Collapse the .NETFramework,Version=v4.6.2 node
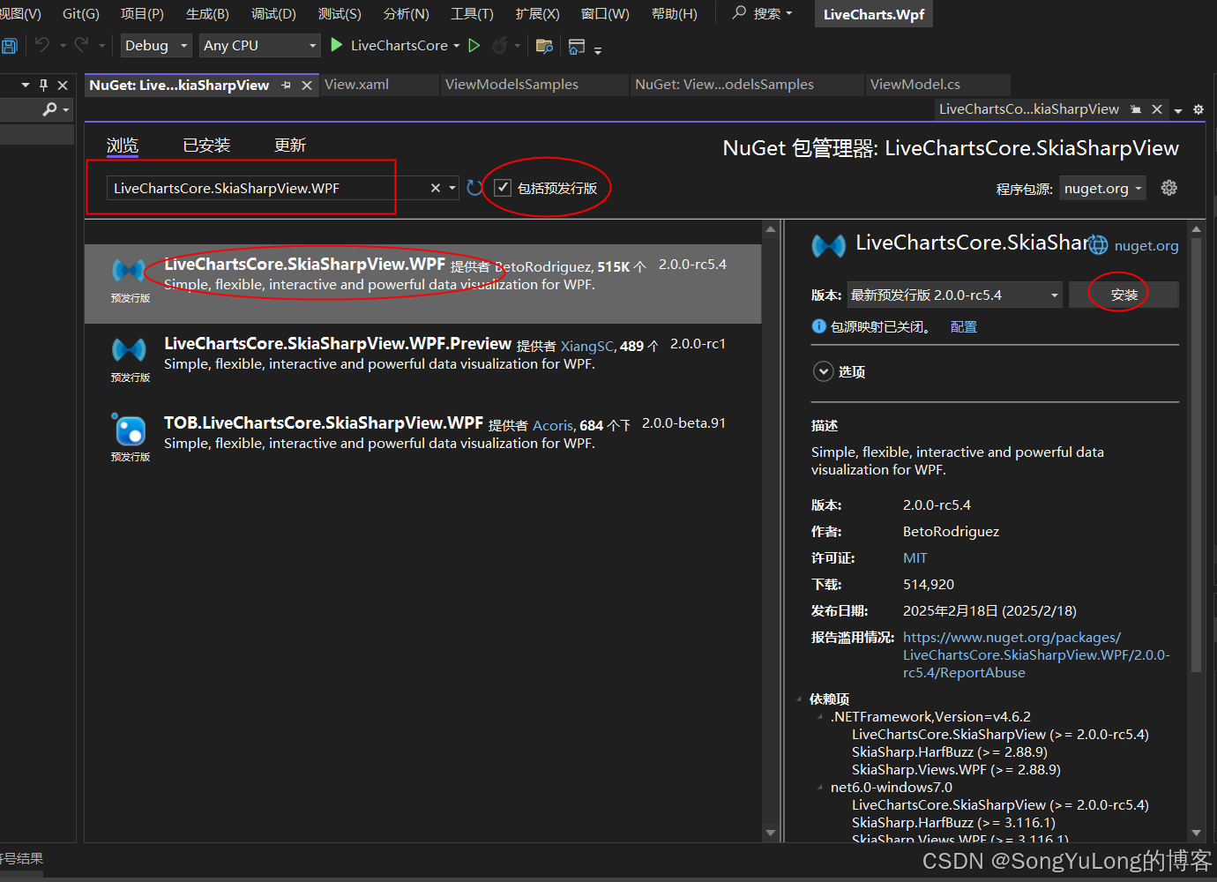Image resolution: width=1217 pixels, height=882 pixels. tap(820, 716)
